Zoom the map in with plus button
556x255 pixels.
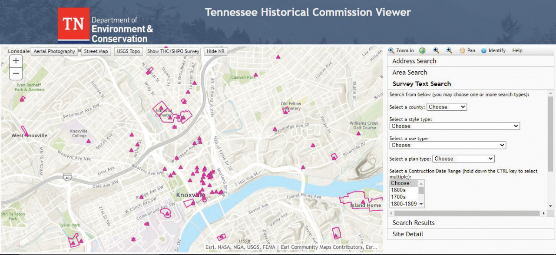pyautogui.click(x=16, y=61)
